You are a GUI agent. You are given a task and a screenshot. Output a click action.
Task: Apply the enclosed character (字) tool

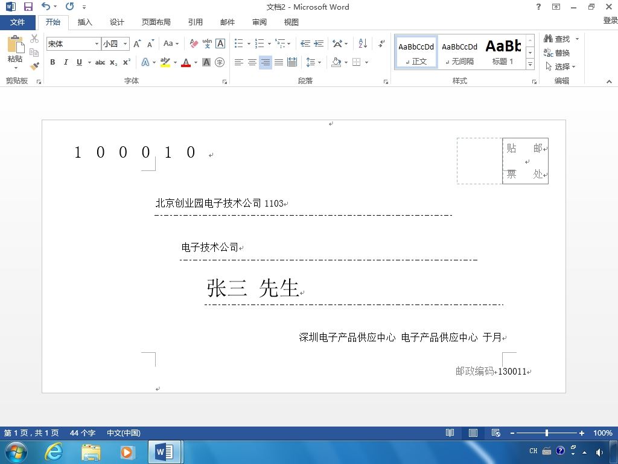pos(220,62)
